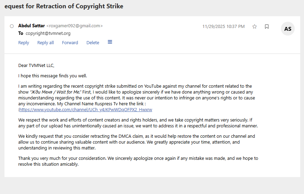The image size is (304, 194).
Task: Click the 'We respect the work' paragraph
Action: tap(138, 123)
